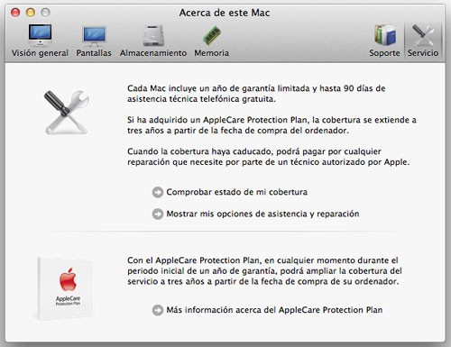Select the Memoria RAM chip icon
The image size is (451, 347).
click(x=212, y=35)
